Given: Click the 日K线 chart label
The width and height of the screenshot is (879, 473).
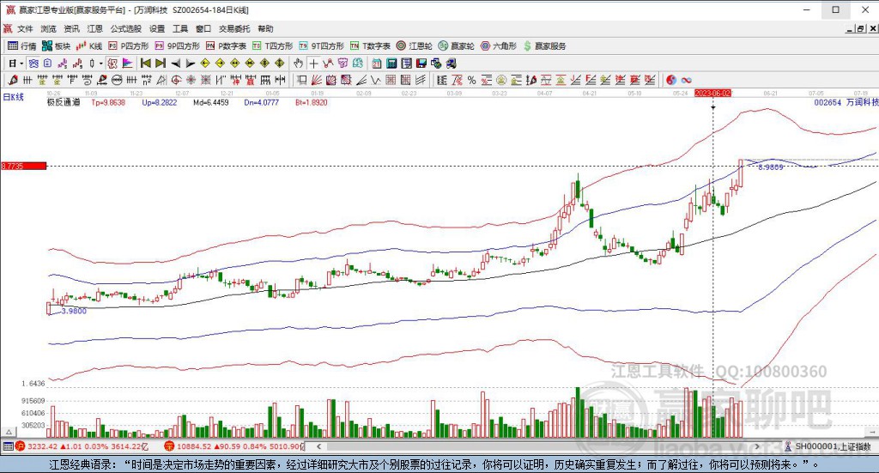Looking at the screenshot, I should [14, 97].
